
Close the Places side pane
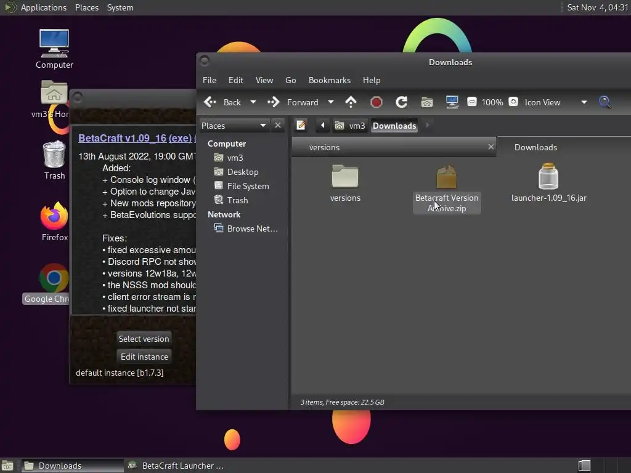click(278, 126)
